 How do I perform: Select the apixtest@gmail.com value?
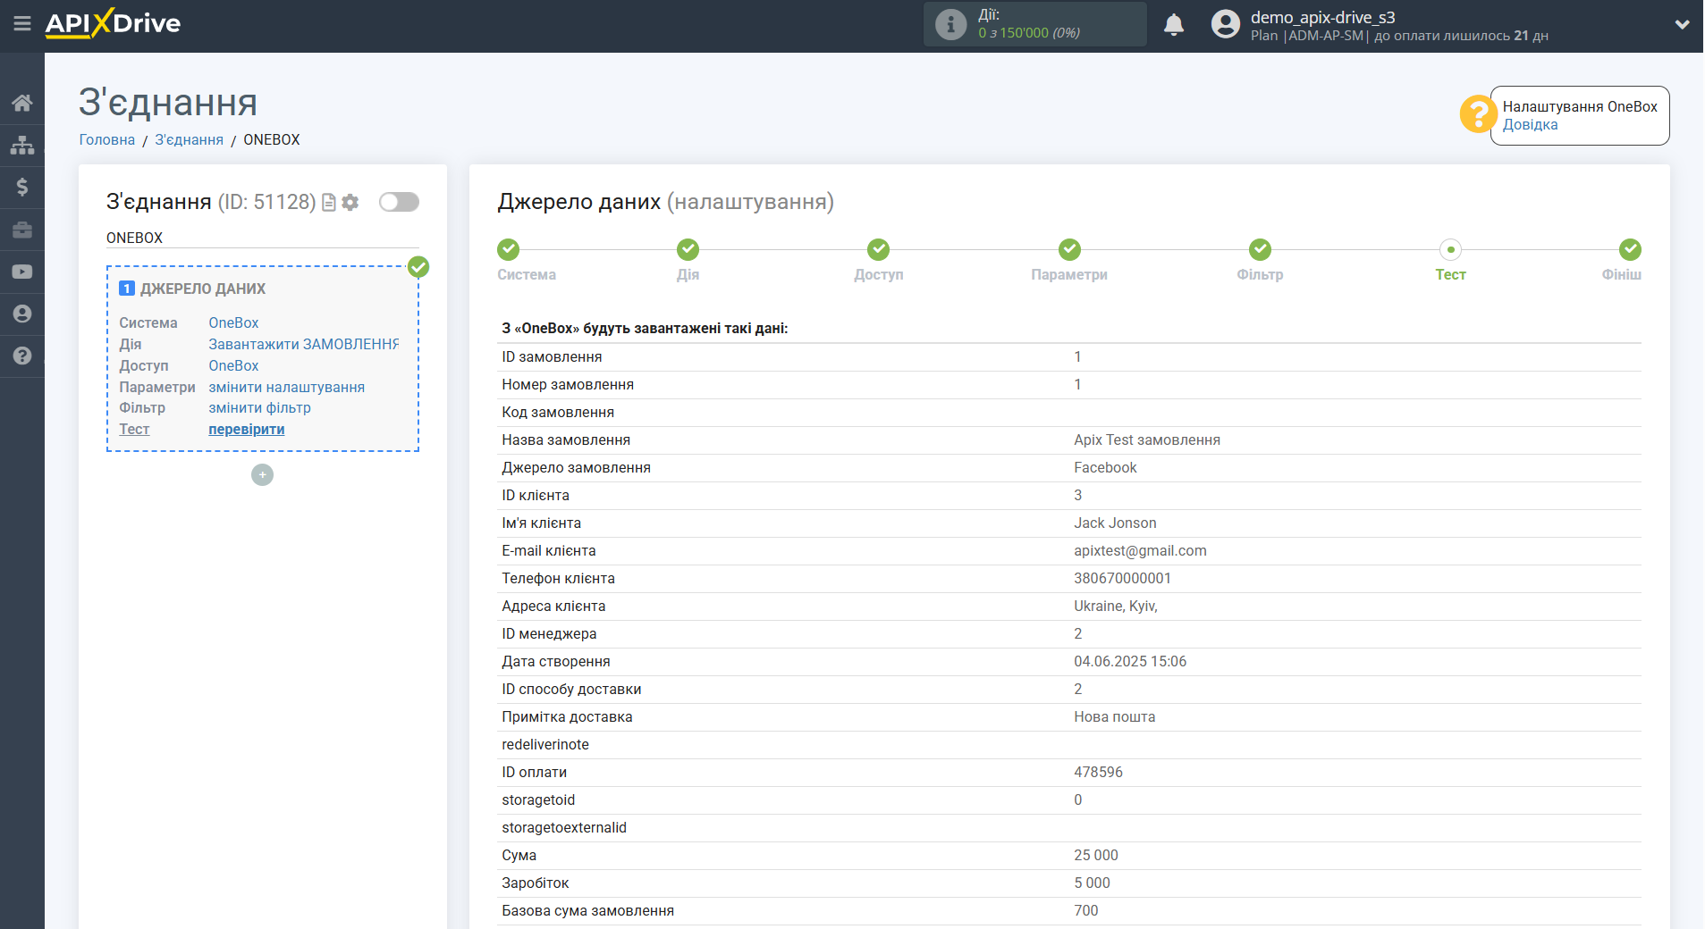point(1140,550)
